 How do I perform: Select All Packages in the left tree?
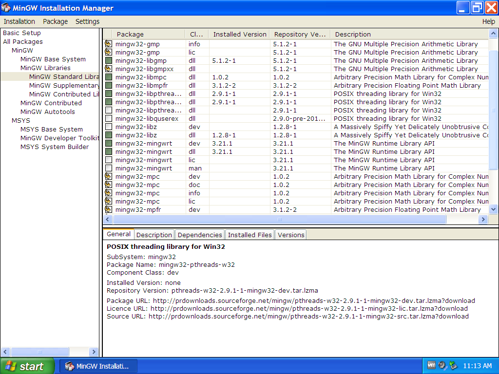tap(23, 42)
